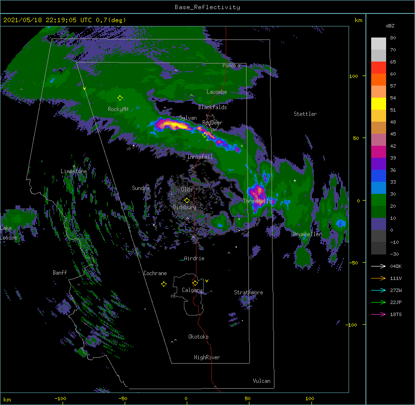The image size is (415, 405).
Task: Select the yellow diamond marker below RedDeer
Action: click(205, 135)
